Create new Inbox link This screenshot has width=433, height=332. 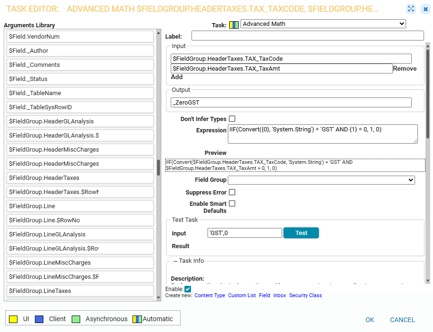click(279, 295)
